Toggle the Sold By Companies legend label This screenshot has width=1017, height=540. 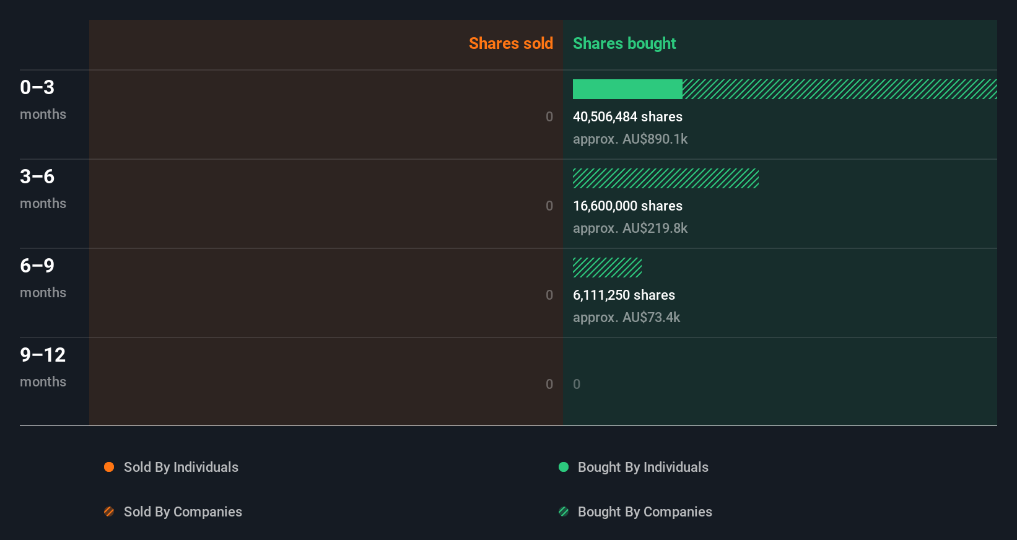click(x=183, y=512)
